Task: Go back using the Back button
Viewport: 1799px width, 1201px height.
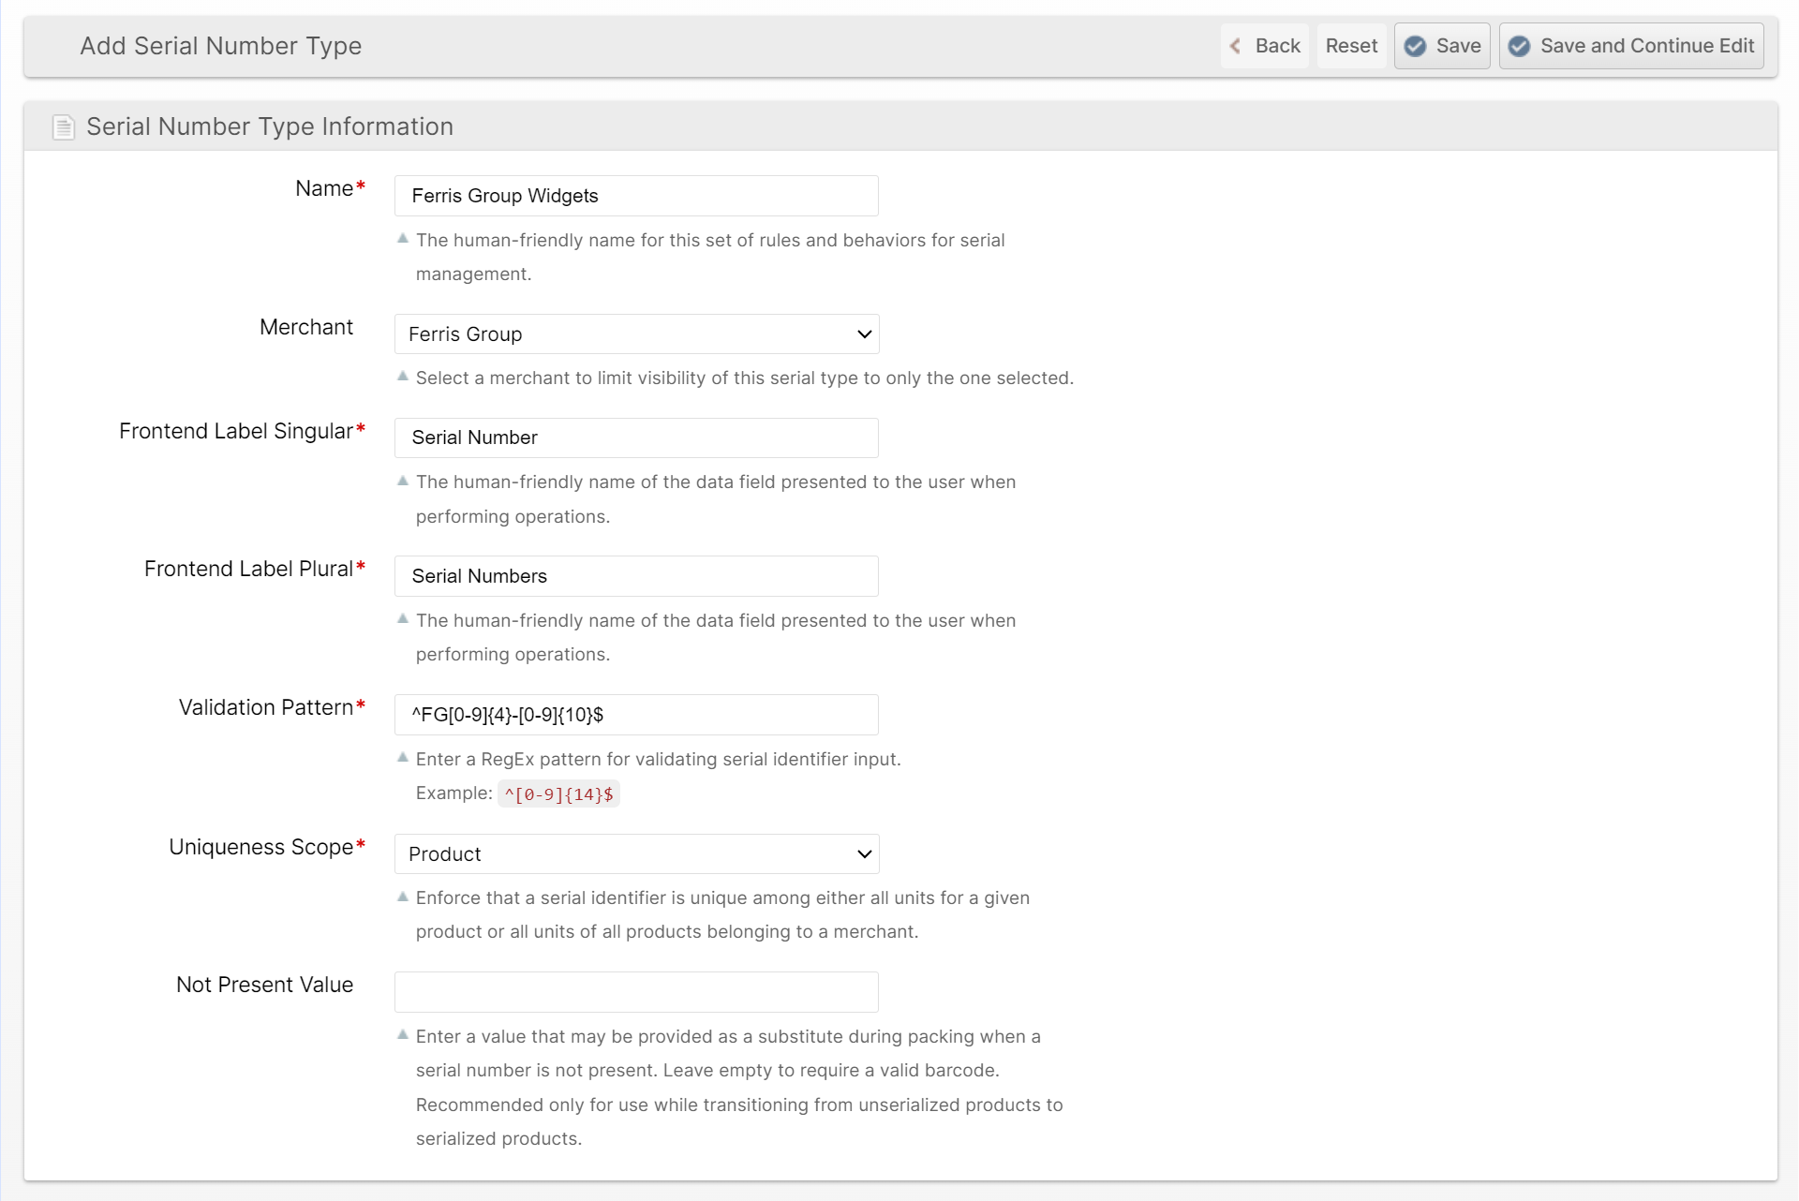Action: 1265,46
